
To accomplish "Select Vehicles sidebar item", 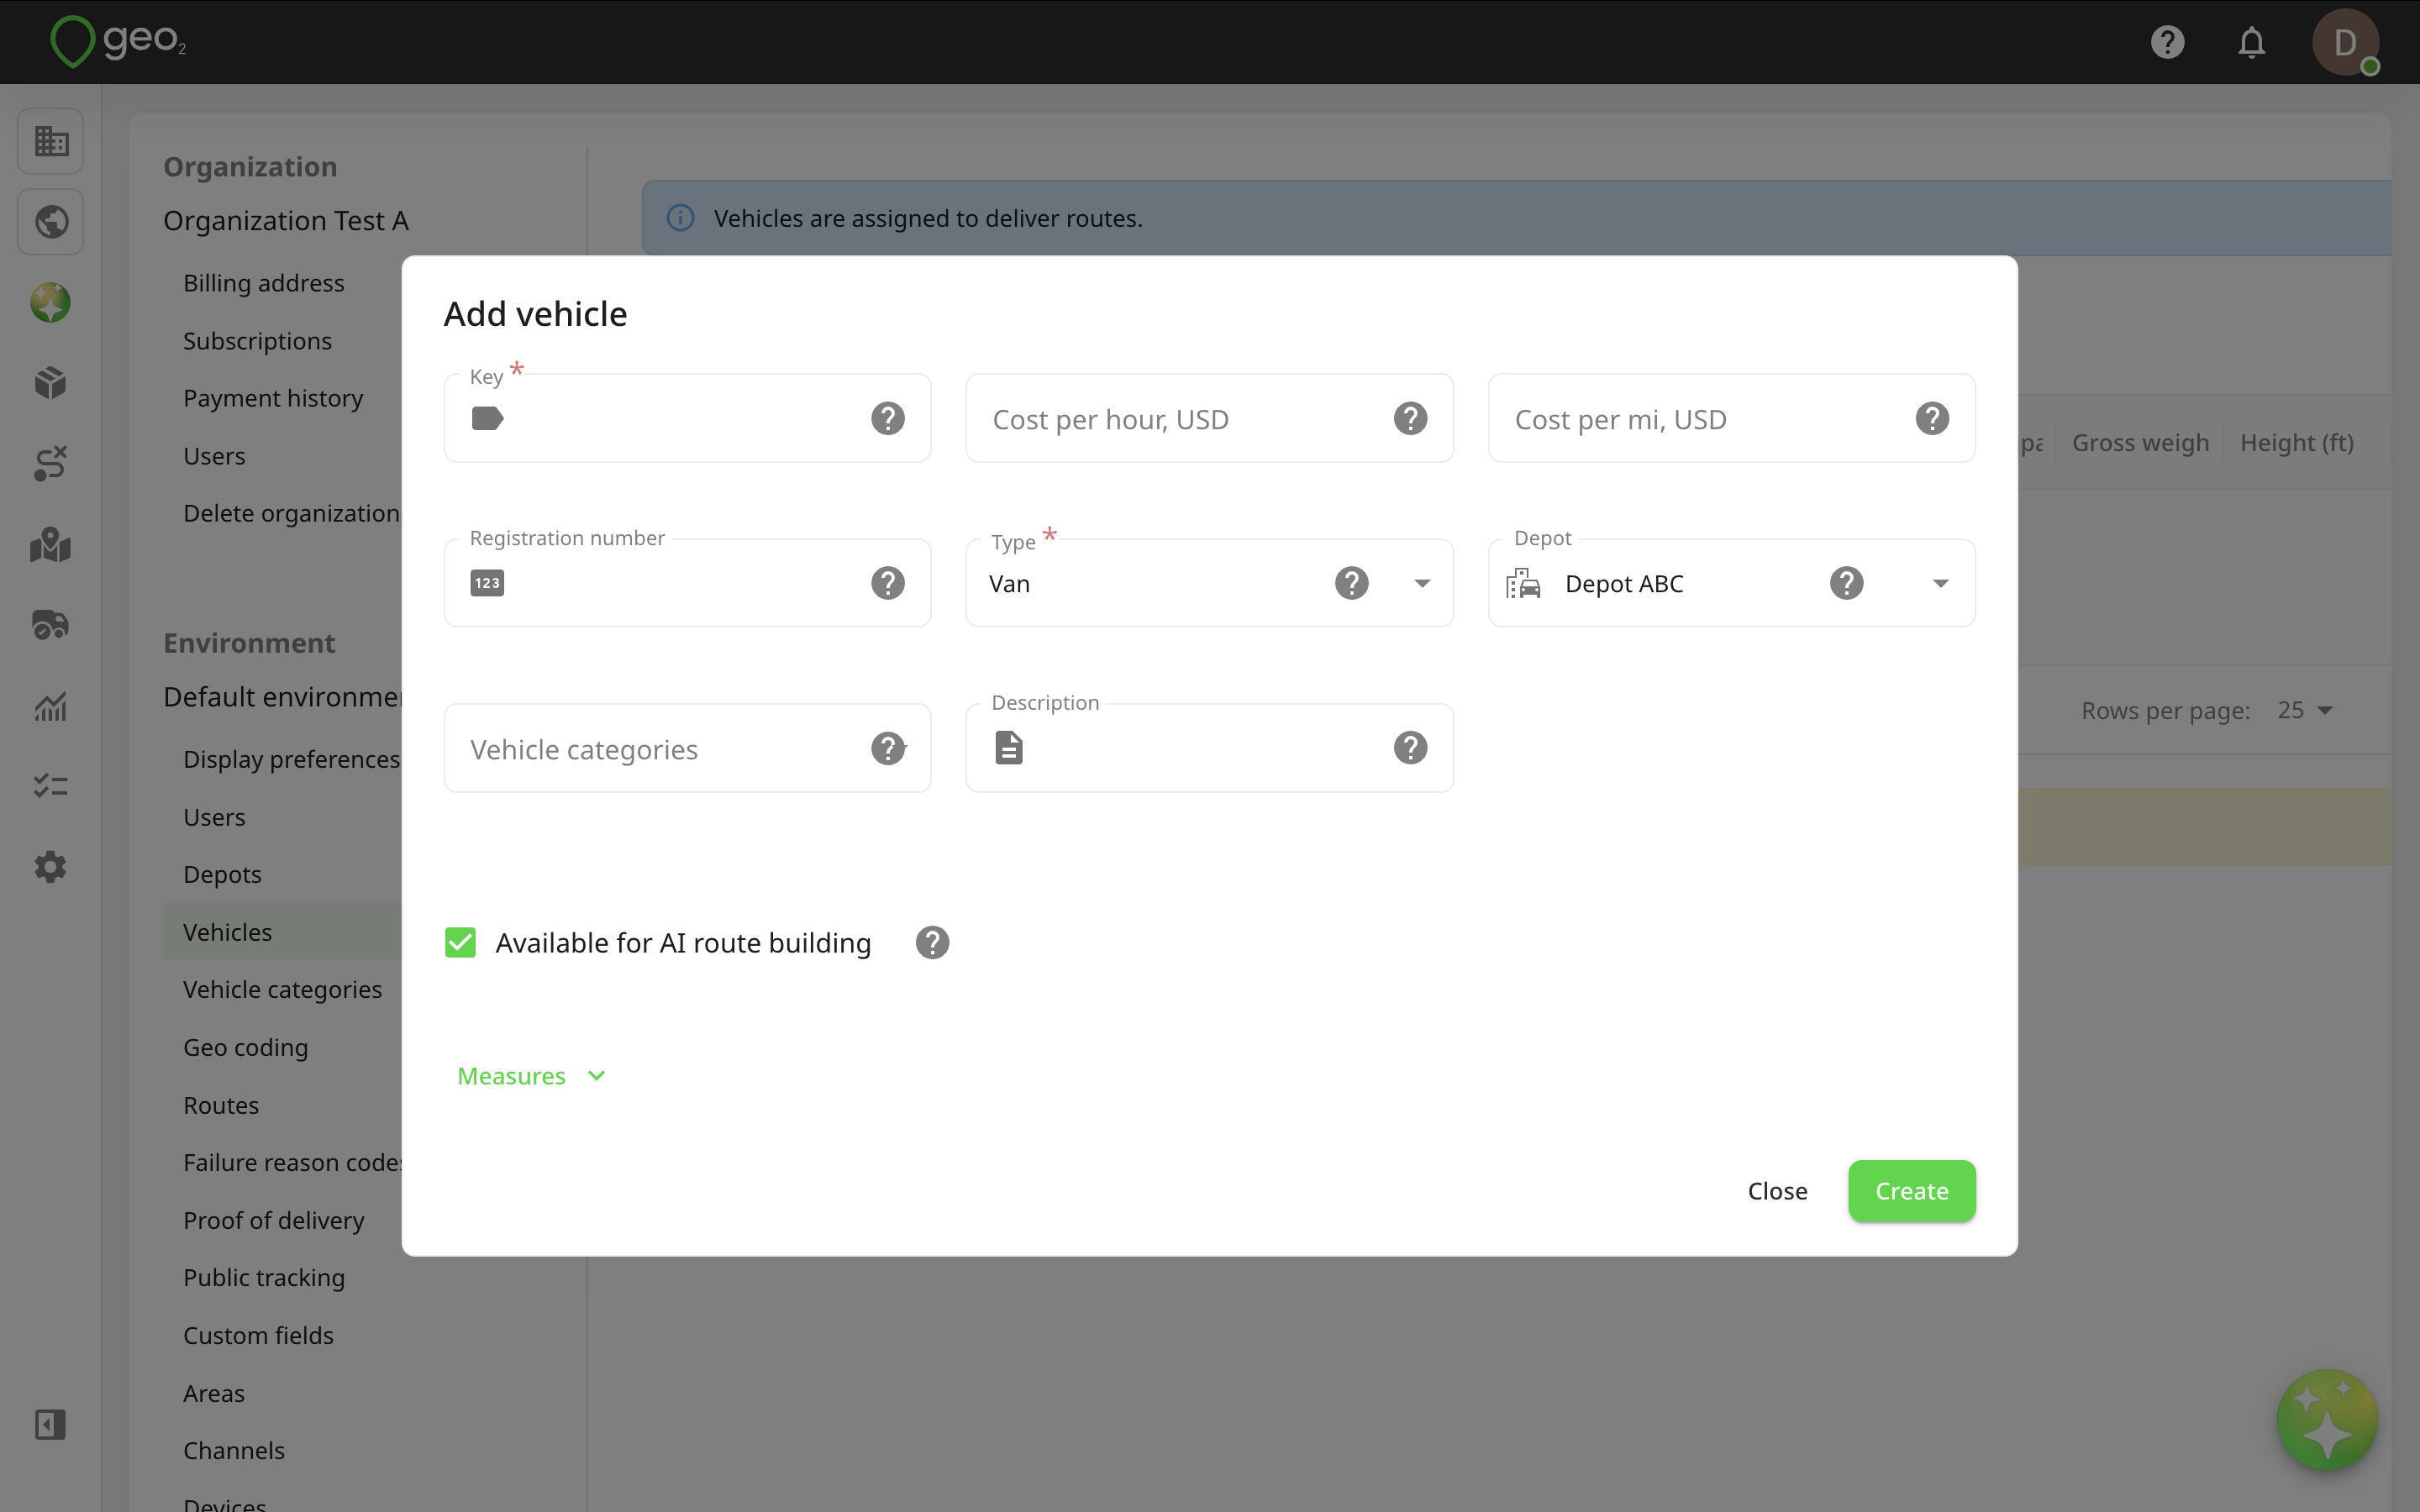I will pos(282,932).
